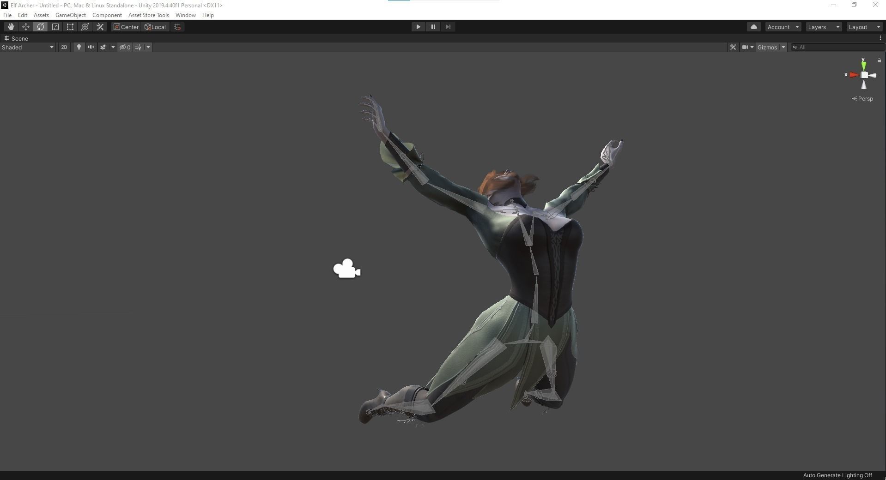Select the Hand tool

[11, 27]
